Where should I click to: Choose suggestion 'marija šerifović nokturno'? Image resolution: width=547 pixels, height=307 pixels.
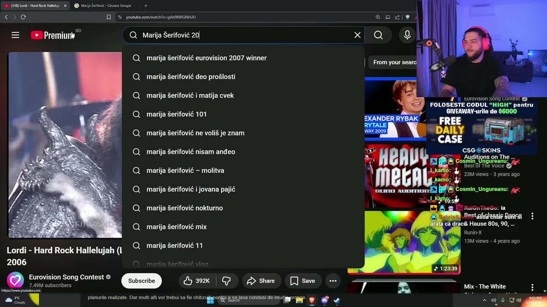243,208
